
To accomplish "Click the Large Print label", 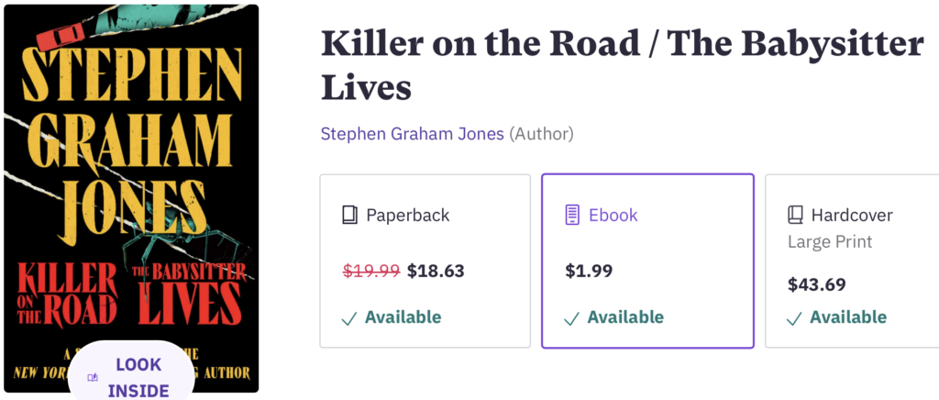I will (830, 242).
